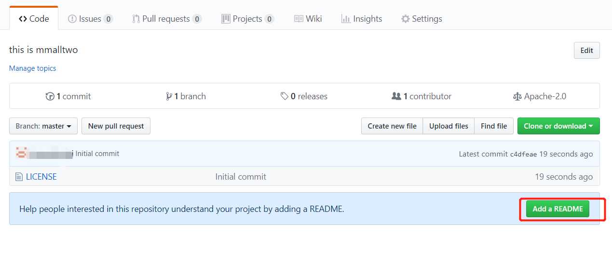Open latest commit c4dfeae
This screenshot has height=262, width=612.
click(523, 154)
